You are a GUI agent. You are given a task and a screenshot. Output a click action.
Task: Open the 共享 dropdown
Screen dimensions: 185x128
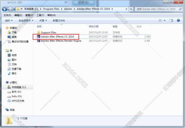43,21
